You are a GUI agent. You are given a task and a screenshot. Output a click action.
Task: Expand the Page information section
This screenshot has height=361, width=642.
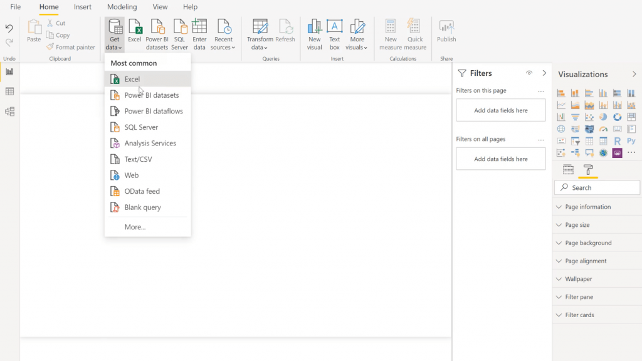coord(588,207)
